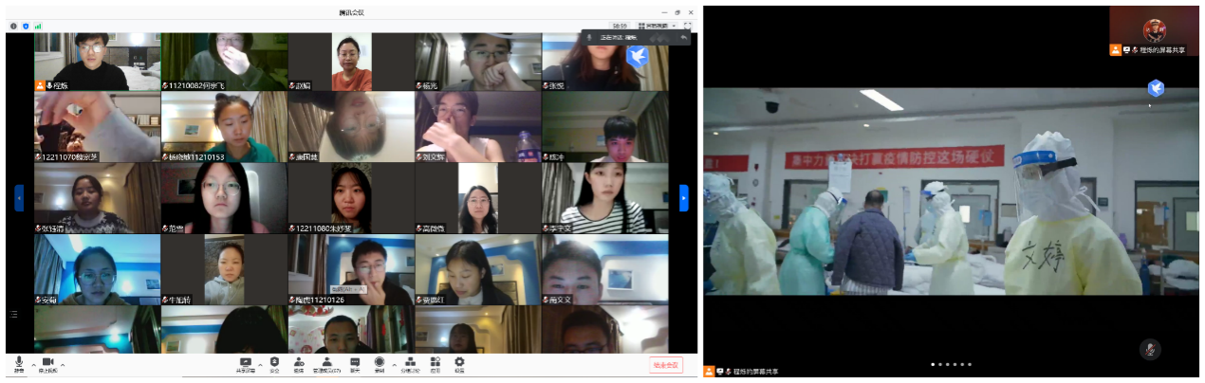Open the Manage Members panel
This screenshot has width=1205, height=383.
[326, 363]
